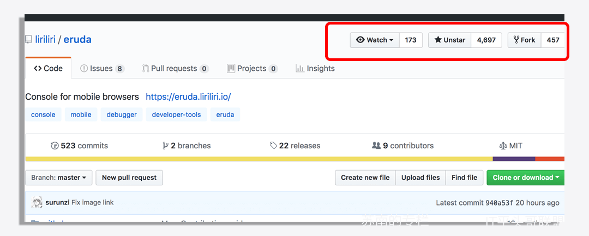
Task: Click the Insights bar graph icon
Action: [300, 68]
